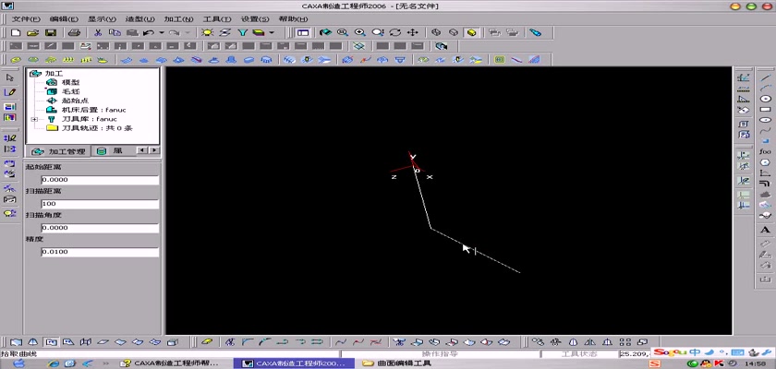Open the 工具 menu

click(217, 19)
